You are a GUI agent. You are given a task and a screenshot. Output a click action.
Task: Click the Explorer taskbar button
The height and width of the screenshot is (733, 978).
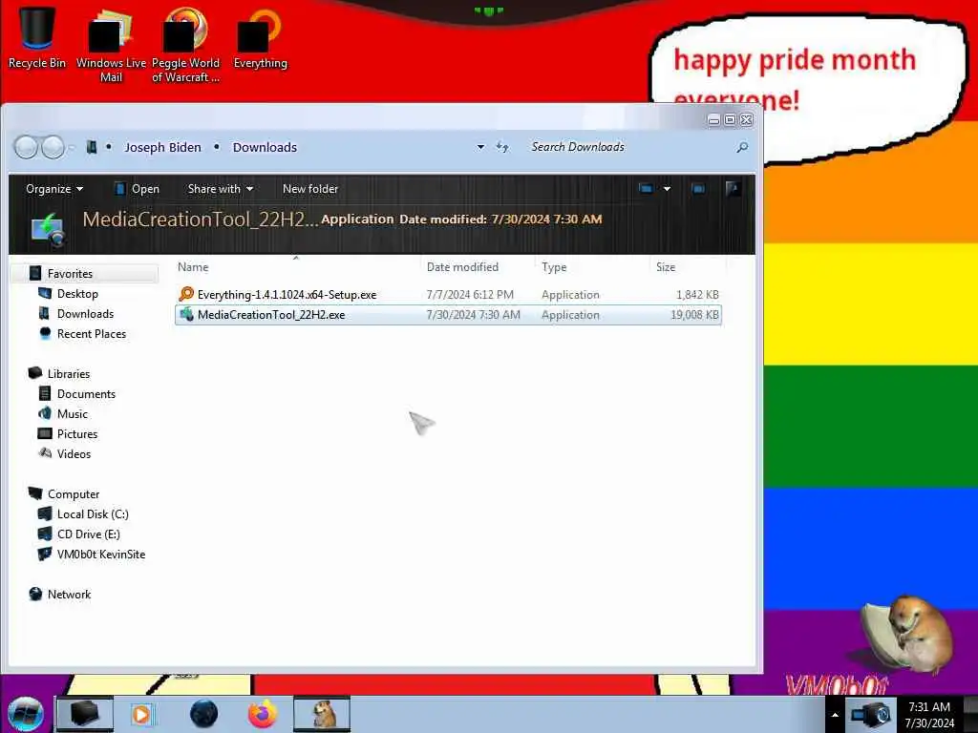[x=85, y=714]
